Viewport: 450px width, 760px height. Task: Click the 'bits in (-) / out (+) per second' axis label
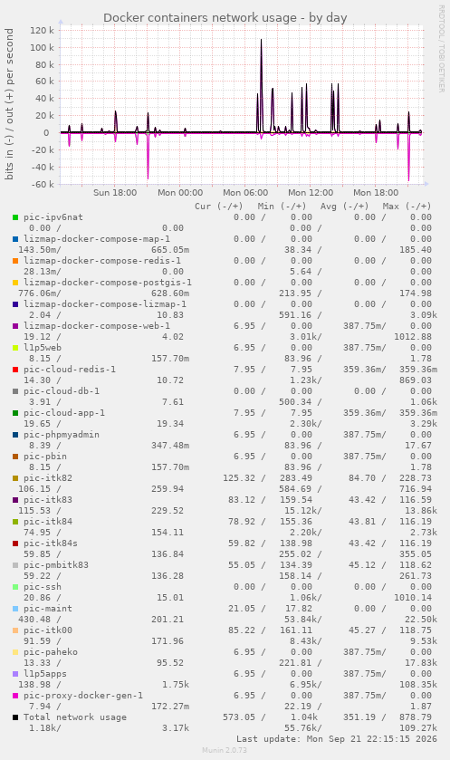coord(9,104)
